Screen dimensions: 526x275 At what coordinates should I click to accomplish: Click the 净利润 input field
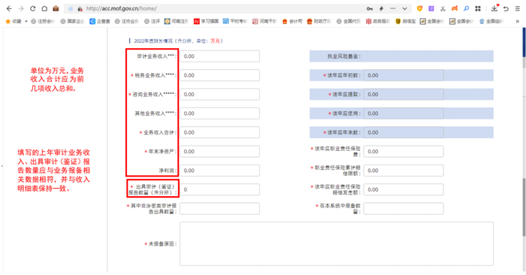click(x=219, y=171)
